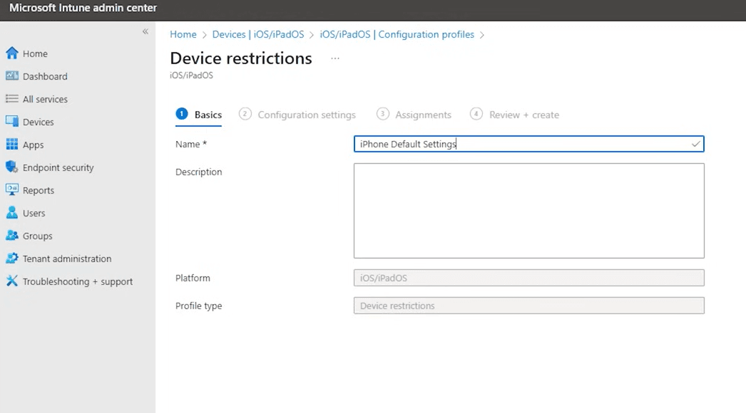Open the Apps section in the sidebar
746x413 pixels.
31,145
